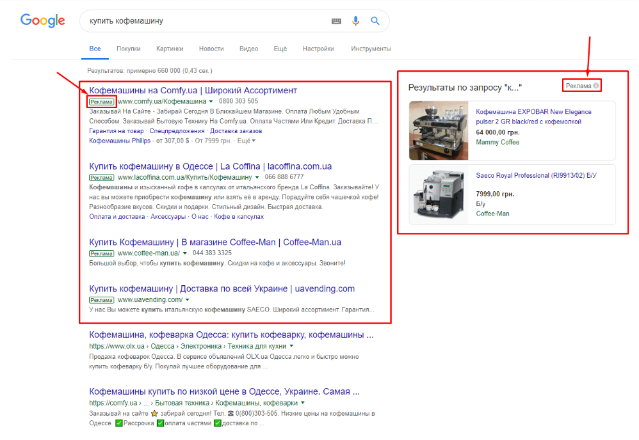The image size is (639, 440).
Task: Click the 'Реклама' badge under the Comfy.ua result
Action: pyautogui.click(x=101, y=101)
